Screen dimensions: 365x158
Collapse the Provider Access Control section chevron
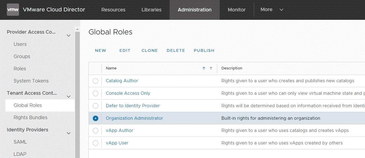pyautogui.click(x=69, y=35)
